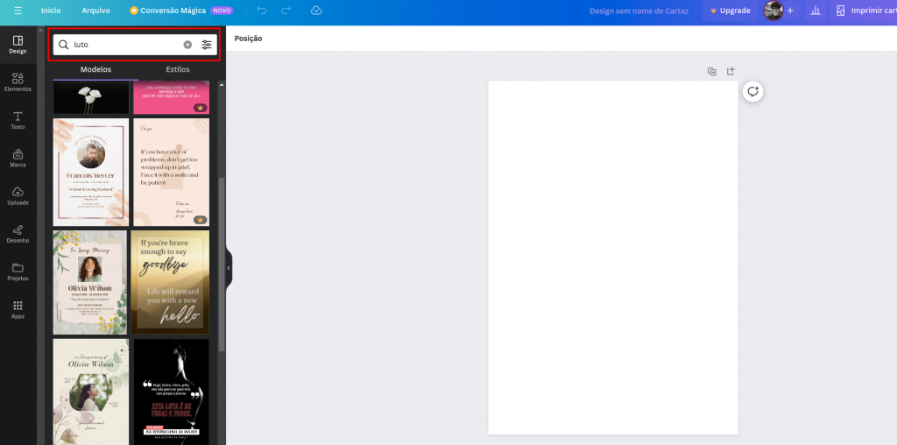The width and height of the screenshot is (897, 445).
Task: Open the Elementos sidebar panel
Action: click(x=18, y=81)
